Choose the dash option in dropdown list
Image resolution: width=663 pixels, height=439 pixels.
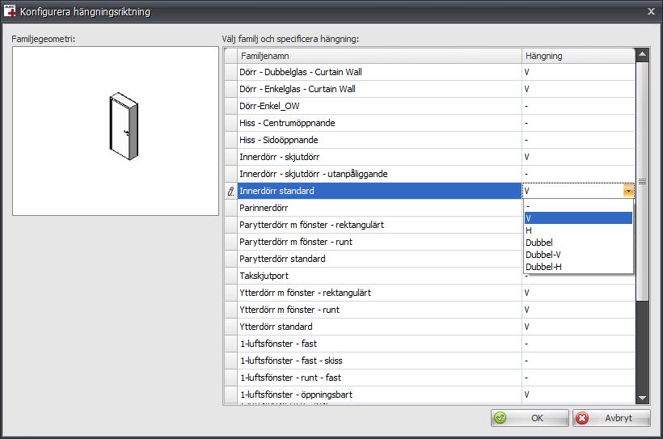[578, 206]
